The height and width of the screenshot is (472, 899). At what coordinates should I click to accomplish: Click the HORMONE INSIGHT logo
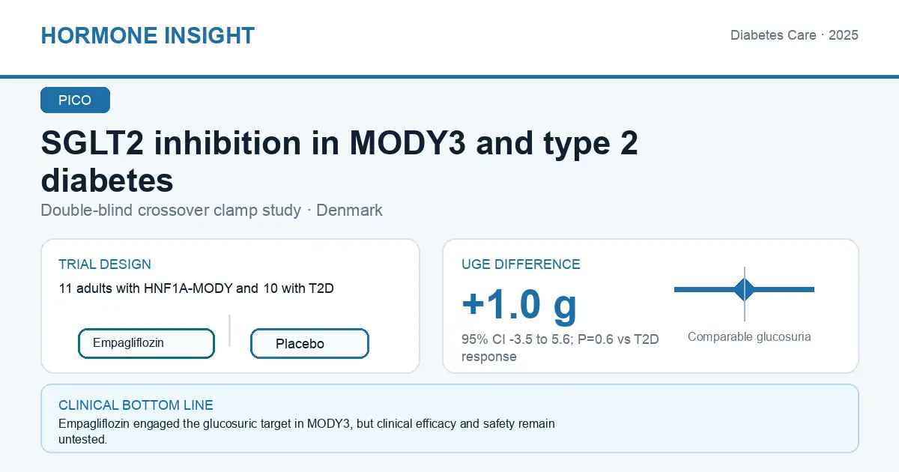[x=148, y=35]
